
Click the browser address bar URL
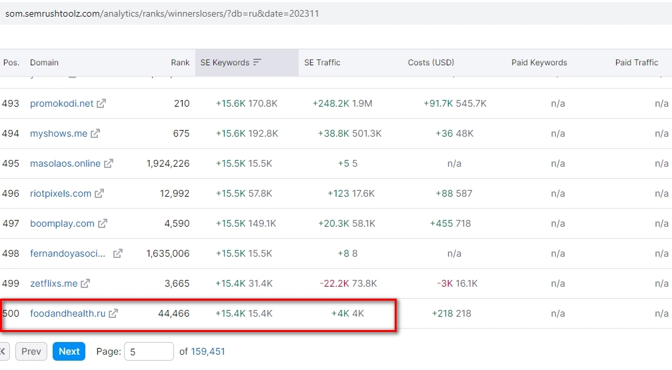[162, 13]
